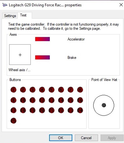Click the game controller icon in title bar
This screenshot has width=124, height=143.
[x=5, y=5]
